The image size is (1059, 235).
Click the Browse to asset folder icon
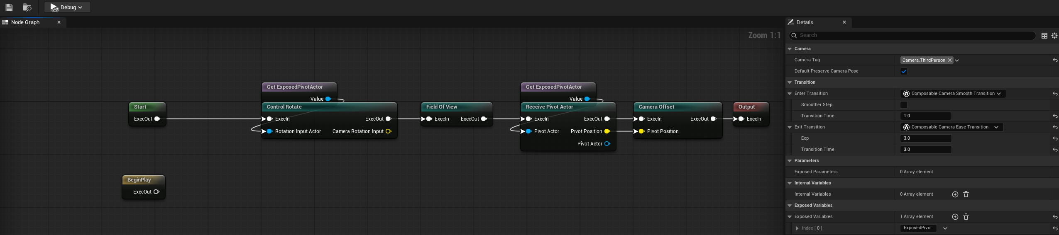27,7
